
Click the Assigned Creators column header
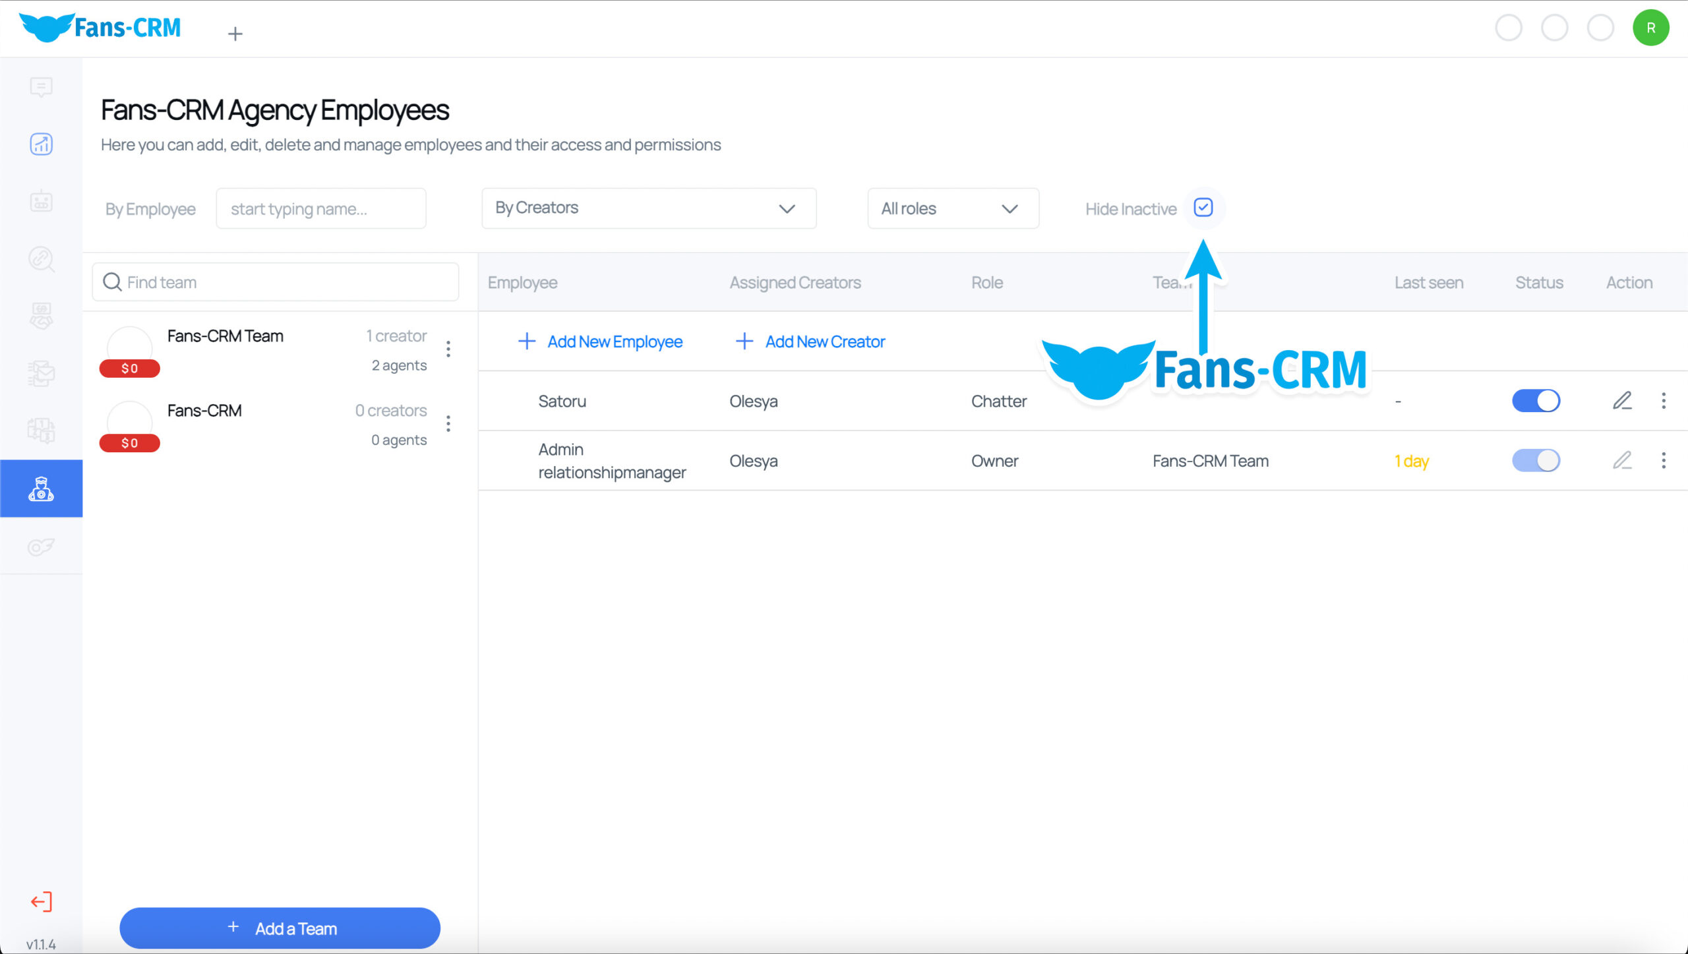point(795,282)
